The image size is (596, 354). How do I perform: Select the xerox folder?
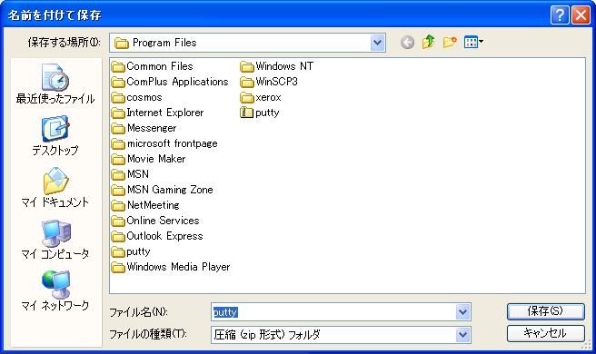261,97
